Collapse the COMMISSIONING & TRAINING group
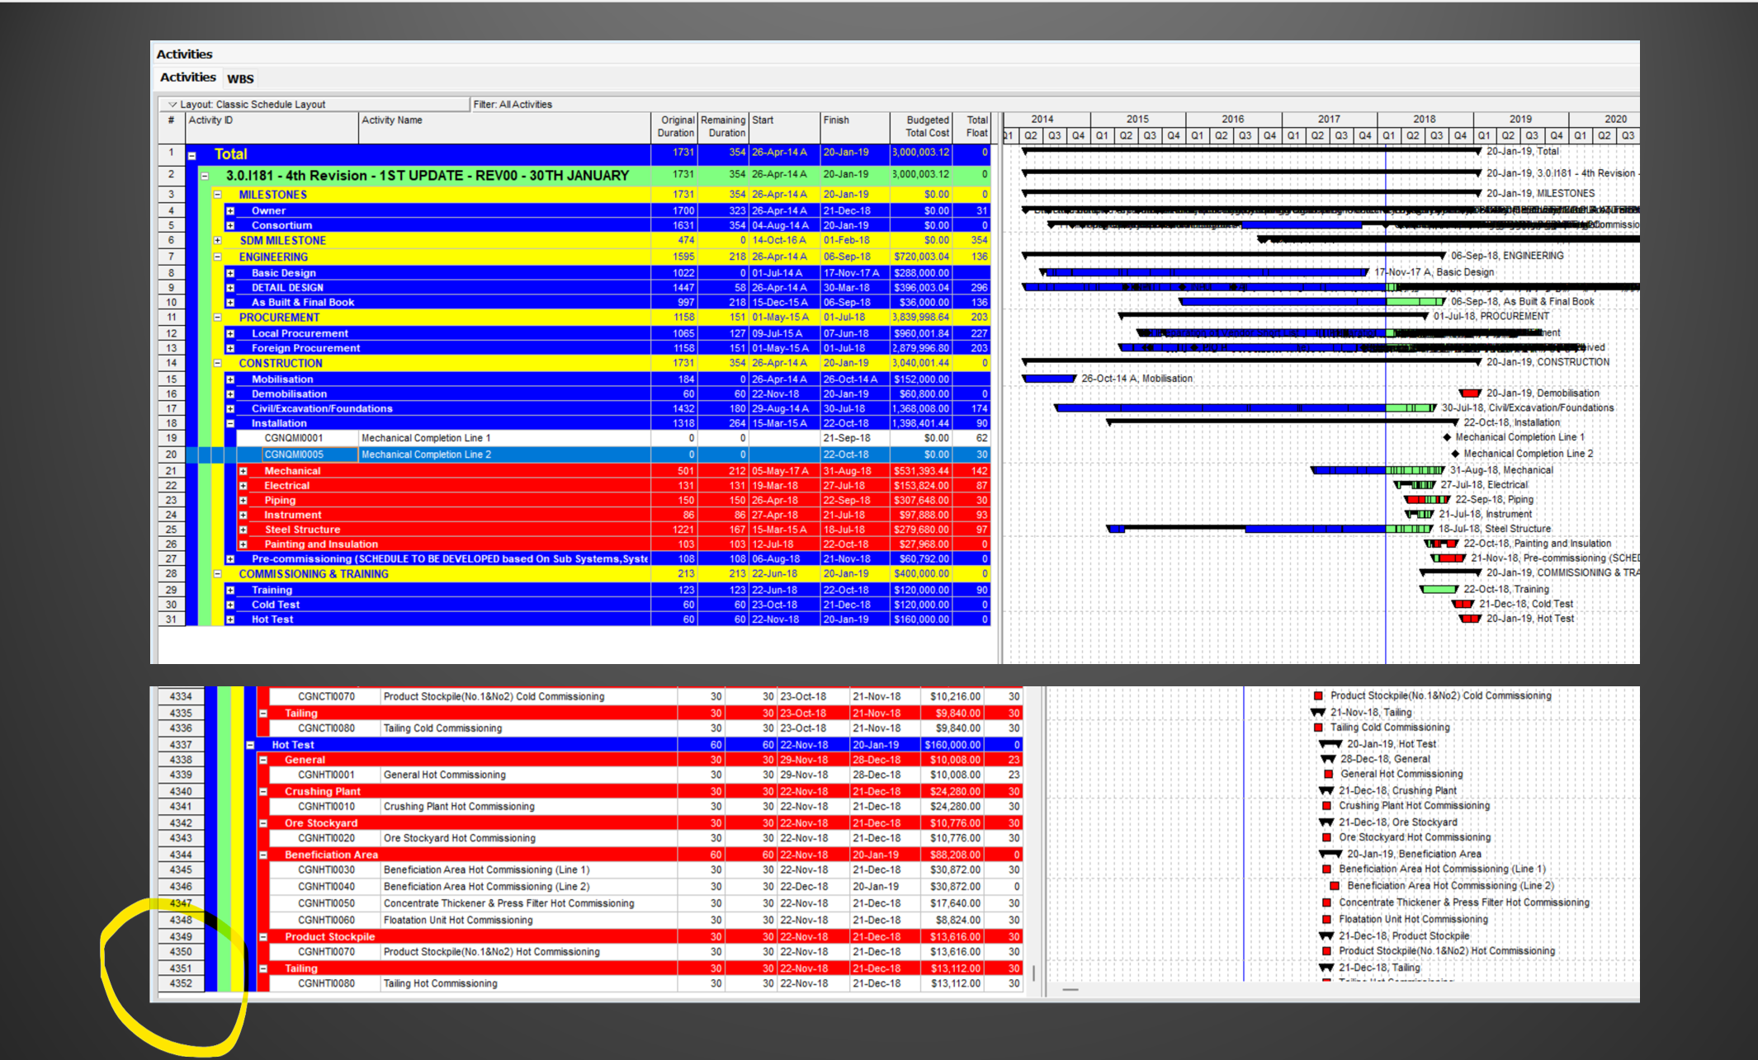 [218, 574]
